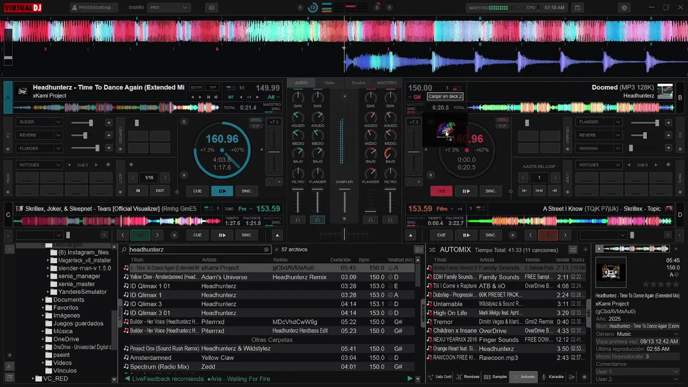Click the CUE button on deck D
This screenshot has height=387, width=688.
click(x=441, y=235)
